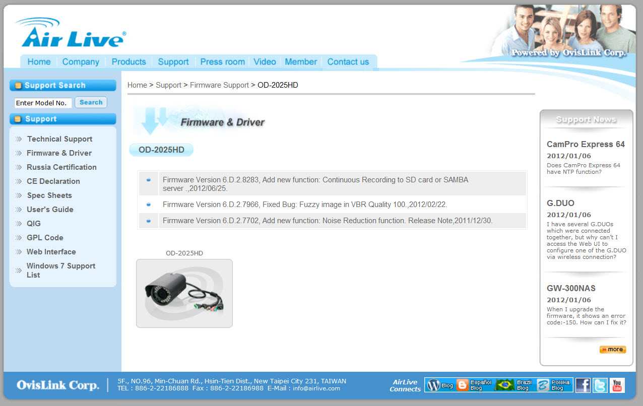
Task: Open the Polska Blog icon
Action: tap(554, 385)
